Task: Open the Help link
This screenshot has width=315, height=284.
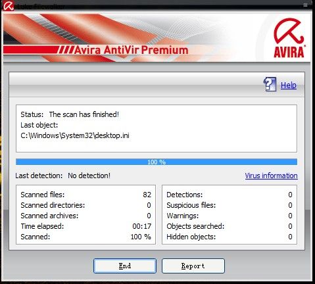Action: tap(289, 85)
